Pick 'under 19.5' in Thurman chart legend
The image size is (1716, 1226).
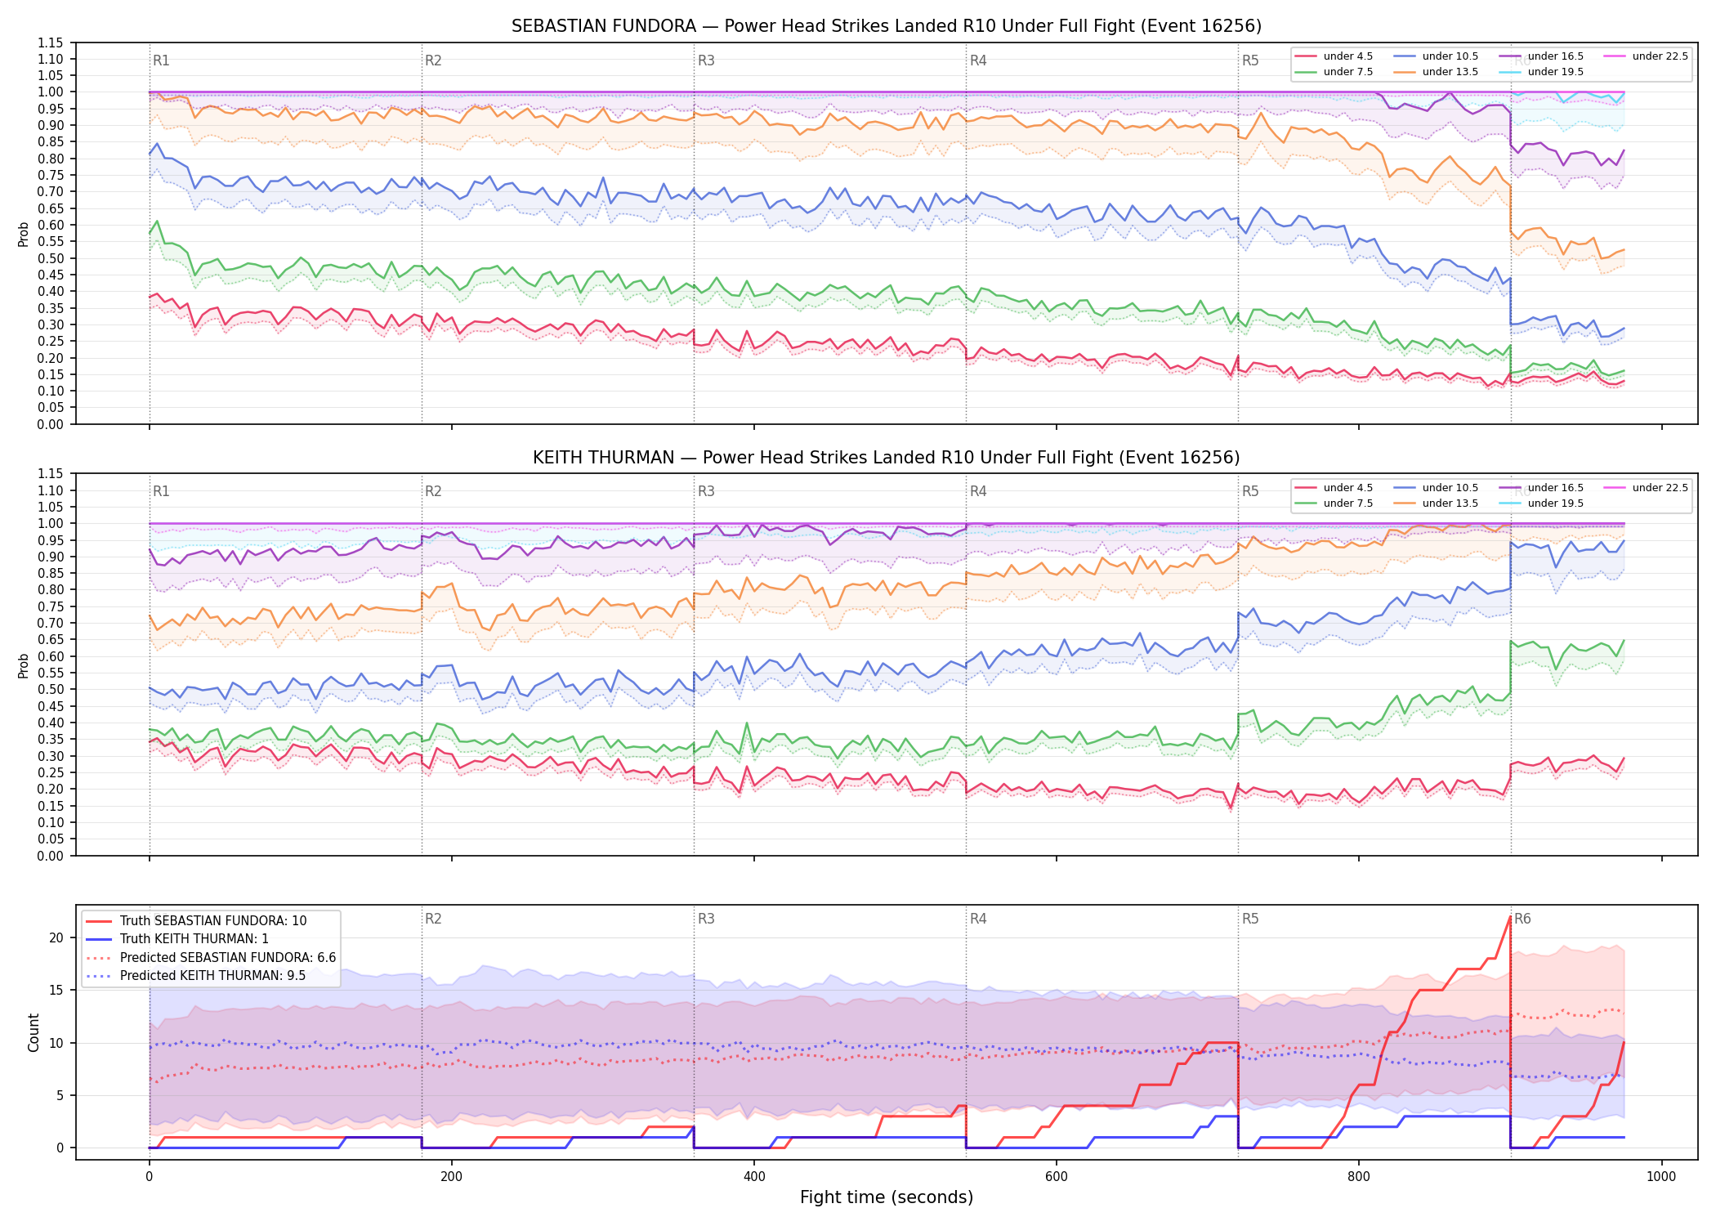pyautogui.click(x=1542, y=503)
